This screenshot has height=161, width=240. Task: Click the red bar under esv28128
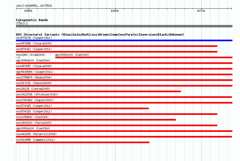tap(98, 91)
